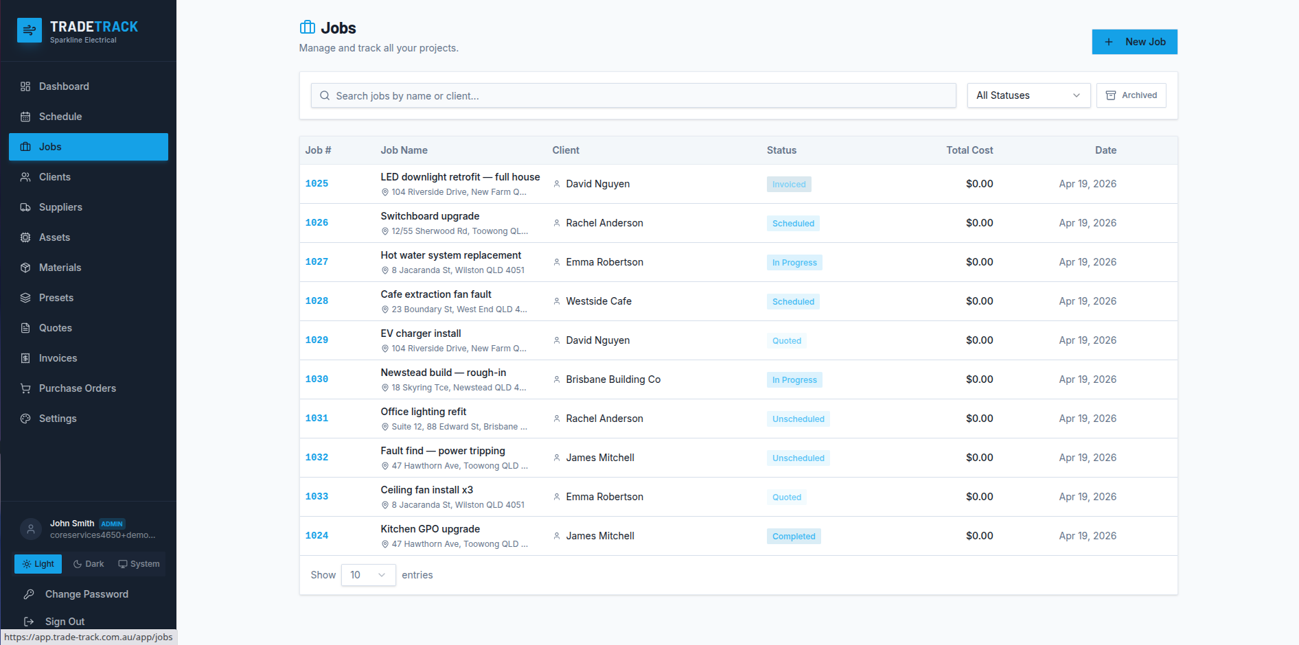The width and height of the screenshot is (1299, 645).
Task: Click location pin for Suite 12, 88 Edward St
Action: (385, 427)
